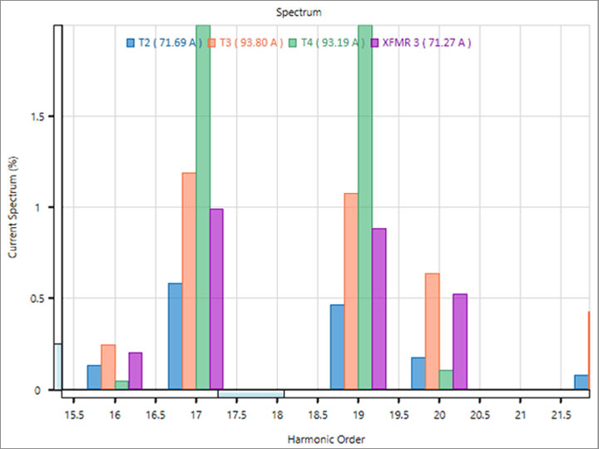
Task: Toggle the T2 ( 71.69 A ) legend label
Action: click(170, 42)
